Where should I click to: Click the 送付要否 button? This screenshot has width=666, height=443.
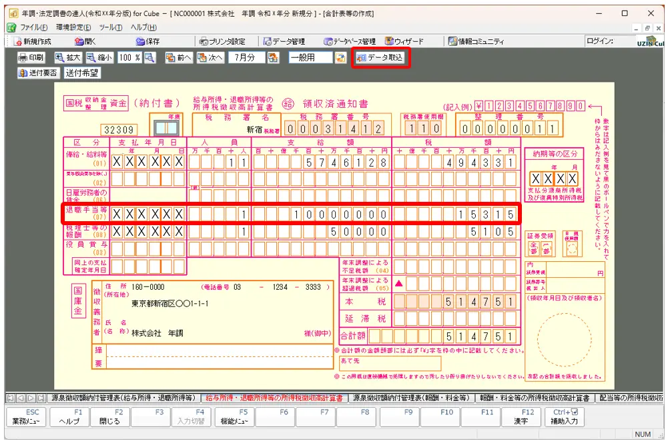[38, 73]
